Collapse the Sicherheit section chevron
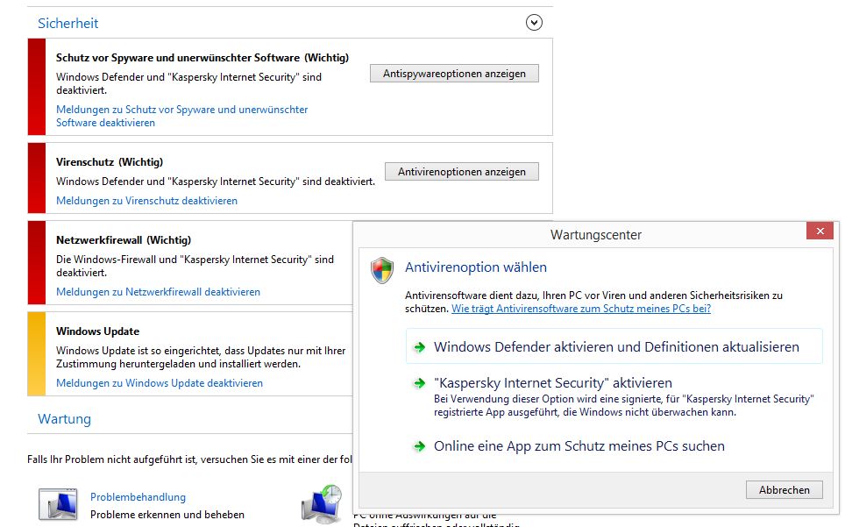Viewport: 845px width, 527px height. click(534, 23)
